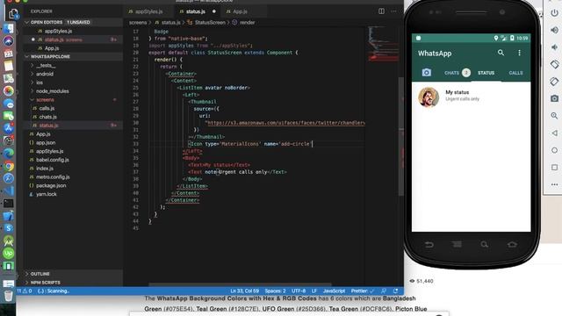The image size is (562, 316).
Task: Click the notifications bell in the status bar
Action: tap(396, 291)
